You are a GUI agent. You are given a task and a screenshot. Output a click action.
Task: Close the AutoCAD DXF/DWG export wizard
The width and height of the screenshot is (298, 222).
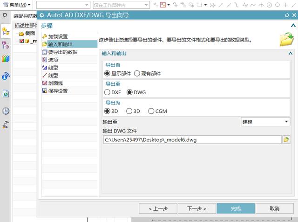coord(294,15)
